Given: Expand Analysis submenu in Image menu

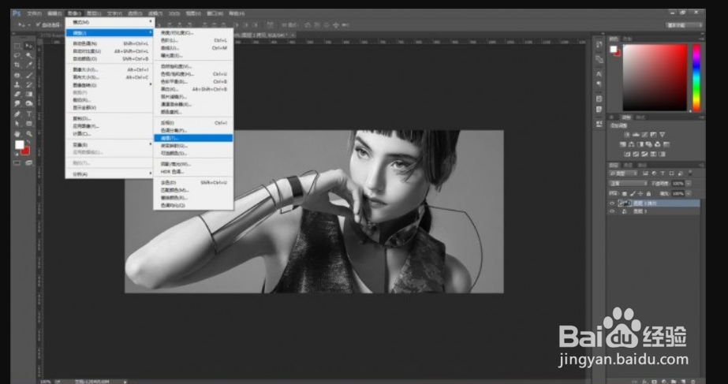Looking at the screenshot, I should pyautogui.click(x=109, y=174).
